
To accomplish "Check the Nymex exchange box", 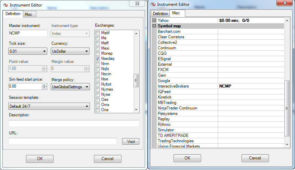I will (97, 89).
